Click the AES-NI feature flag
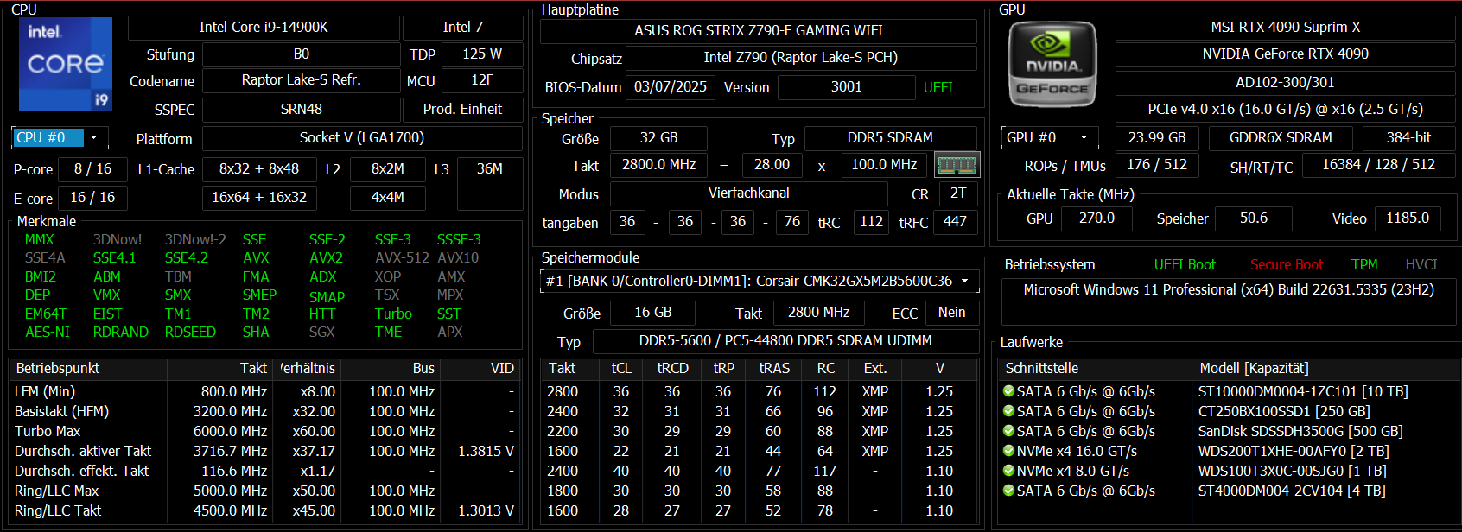This screenshot has width=1462, height=532. (47, 332)
